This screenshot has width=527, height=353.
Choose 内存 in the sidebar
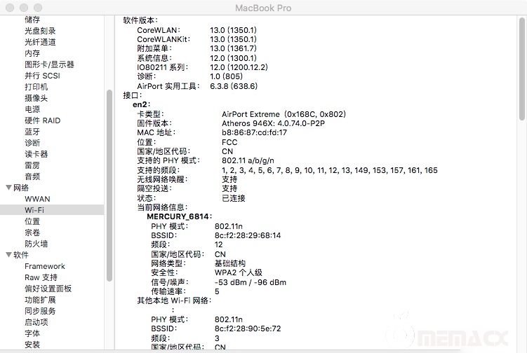pyautogui.click(x=32, y=53)
